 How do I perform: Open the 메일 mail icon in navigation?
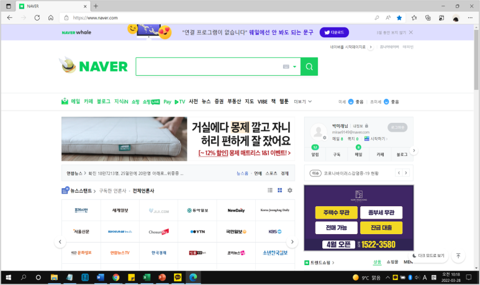[65, 101]
